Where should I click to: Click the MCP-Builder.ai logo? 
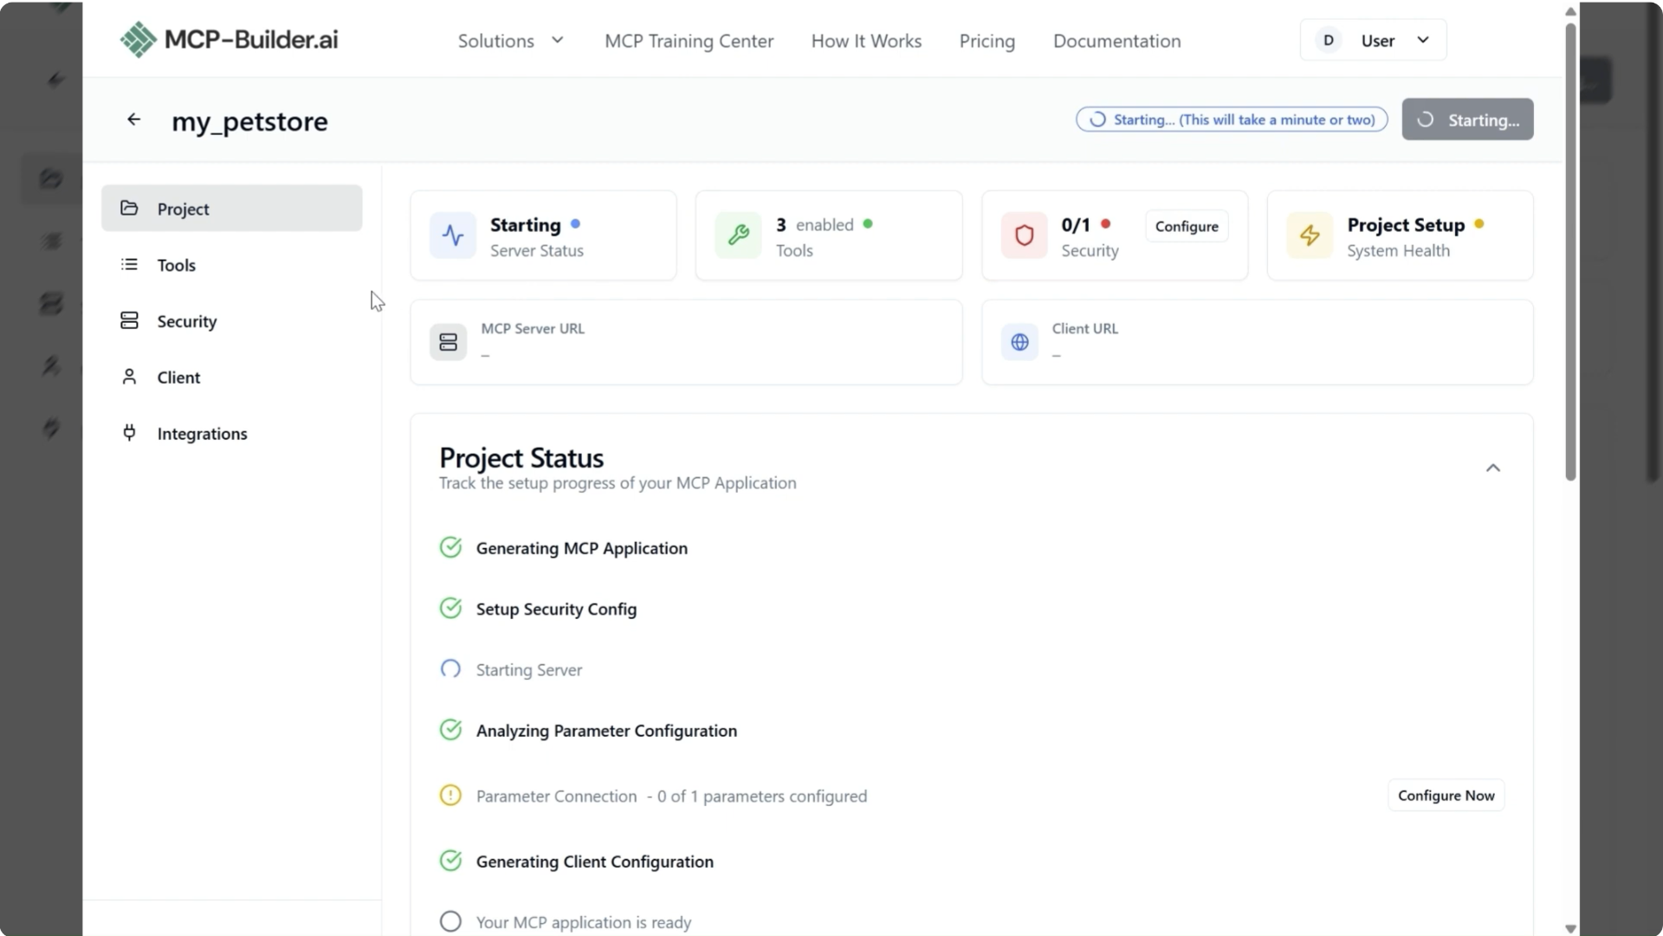pos(229,39)
